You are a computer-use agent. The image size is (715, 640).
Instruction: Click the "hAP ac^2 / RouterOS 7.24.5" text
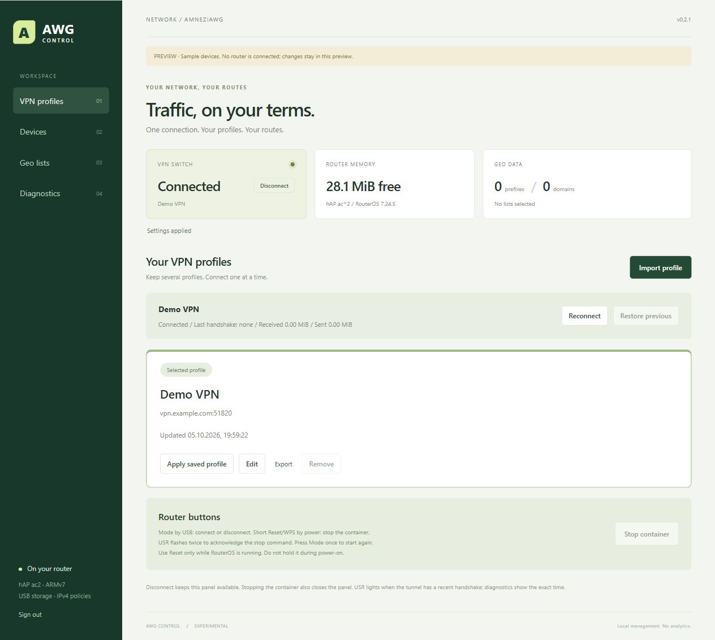point(360,204)
